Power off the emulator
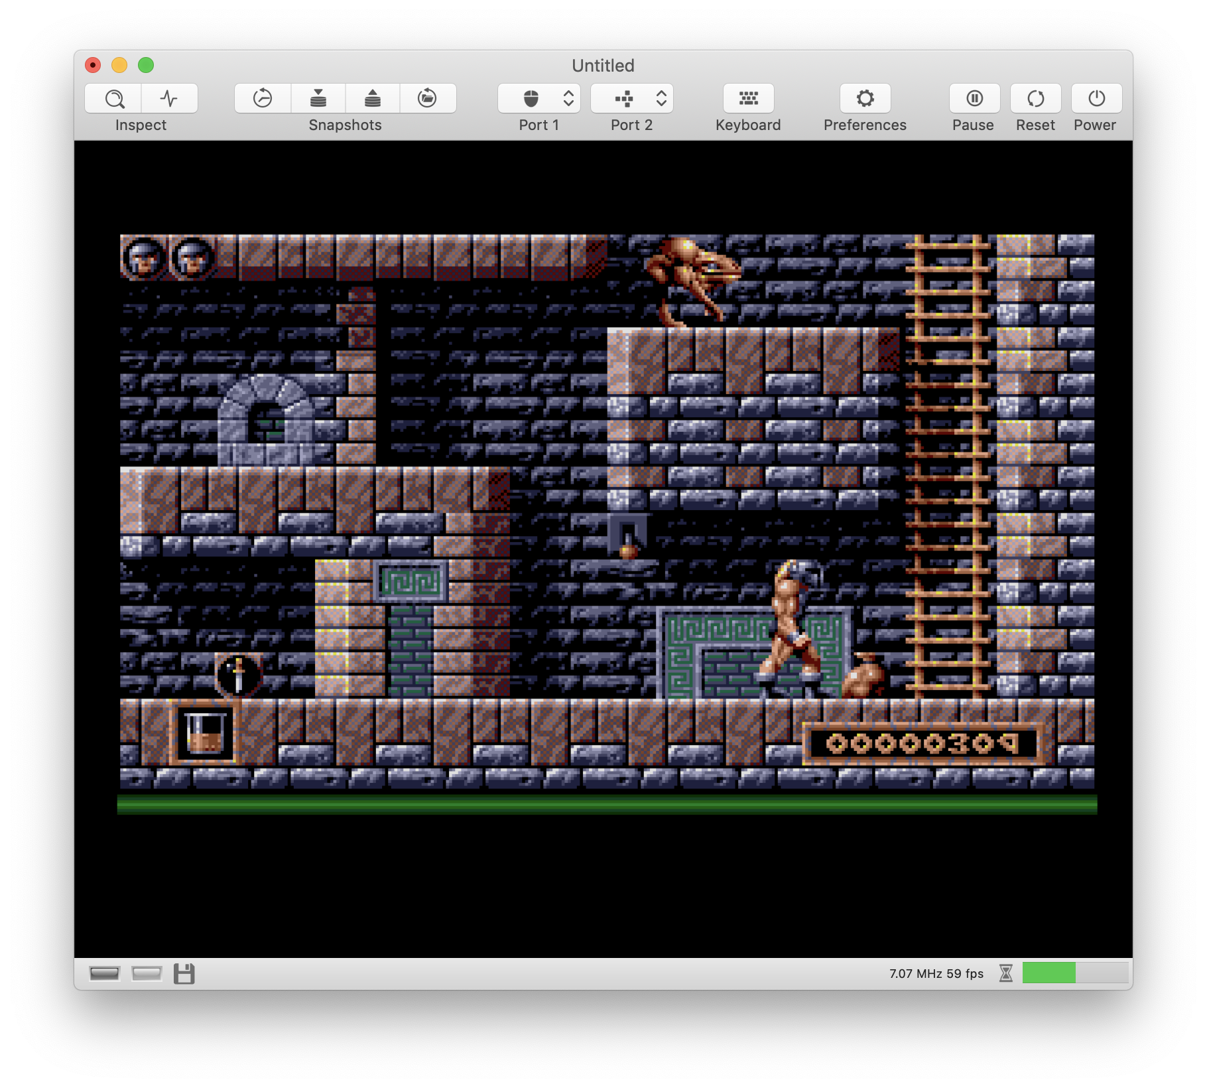The width and height of the screenshot is (1207, 1088). (1096, 98)
